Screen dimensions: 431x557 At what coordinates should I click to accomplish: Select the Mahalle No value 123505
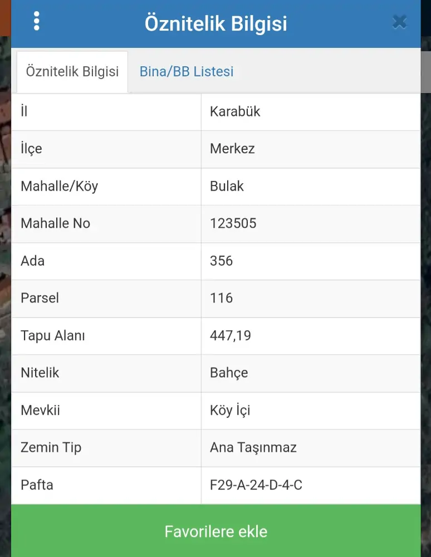pyautogui.click(x=233, y=223)
